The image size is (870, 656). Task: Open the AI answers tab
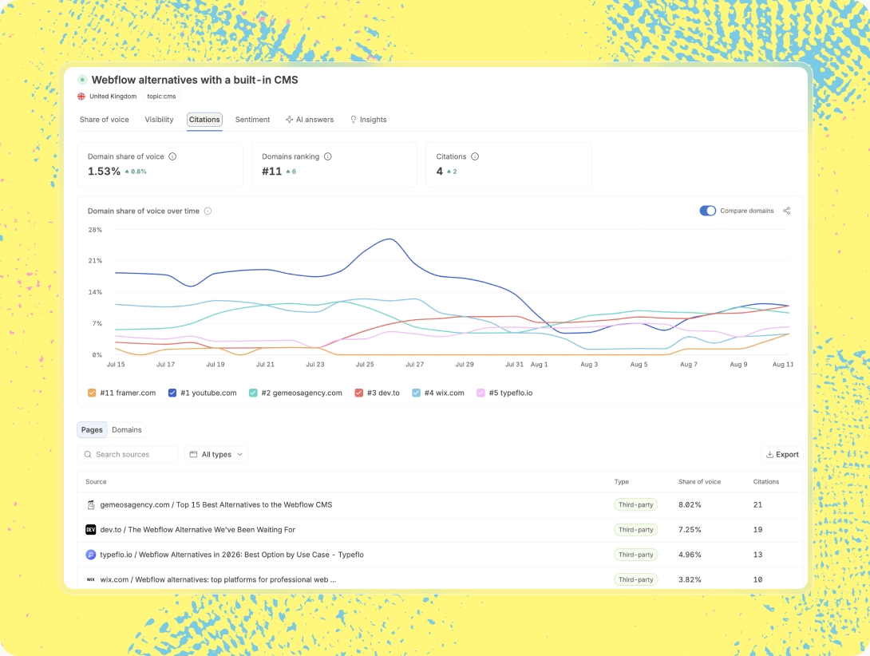310,120
